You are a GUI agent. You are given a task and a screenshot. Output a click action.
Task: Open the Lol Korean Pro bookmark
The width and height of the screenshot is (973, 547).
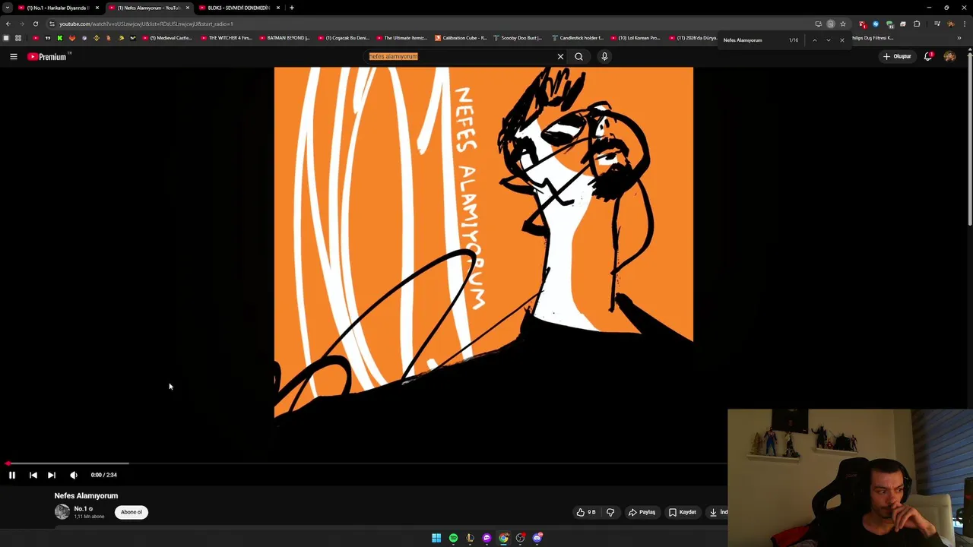[x=635, y=38]
